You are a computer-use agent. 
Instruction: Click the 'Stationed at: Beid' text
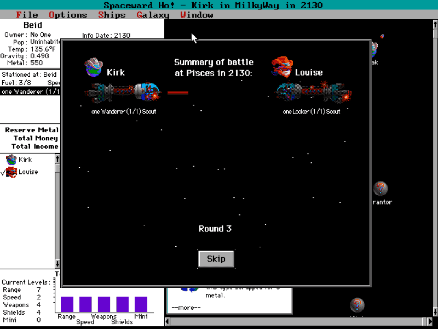tap(29, 75)
